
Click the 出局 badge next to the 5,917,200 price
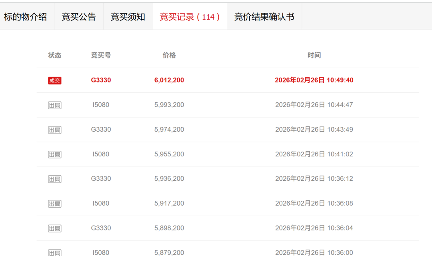[x=54, y=203]
